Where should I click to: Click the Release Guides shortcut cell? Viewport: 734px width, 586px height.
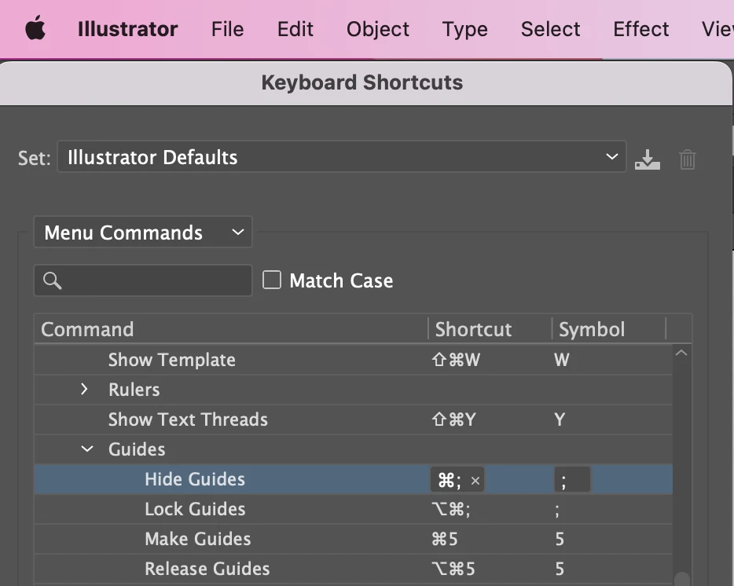453,570
